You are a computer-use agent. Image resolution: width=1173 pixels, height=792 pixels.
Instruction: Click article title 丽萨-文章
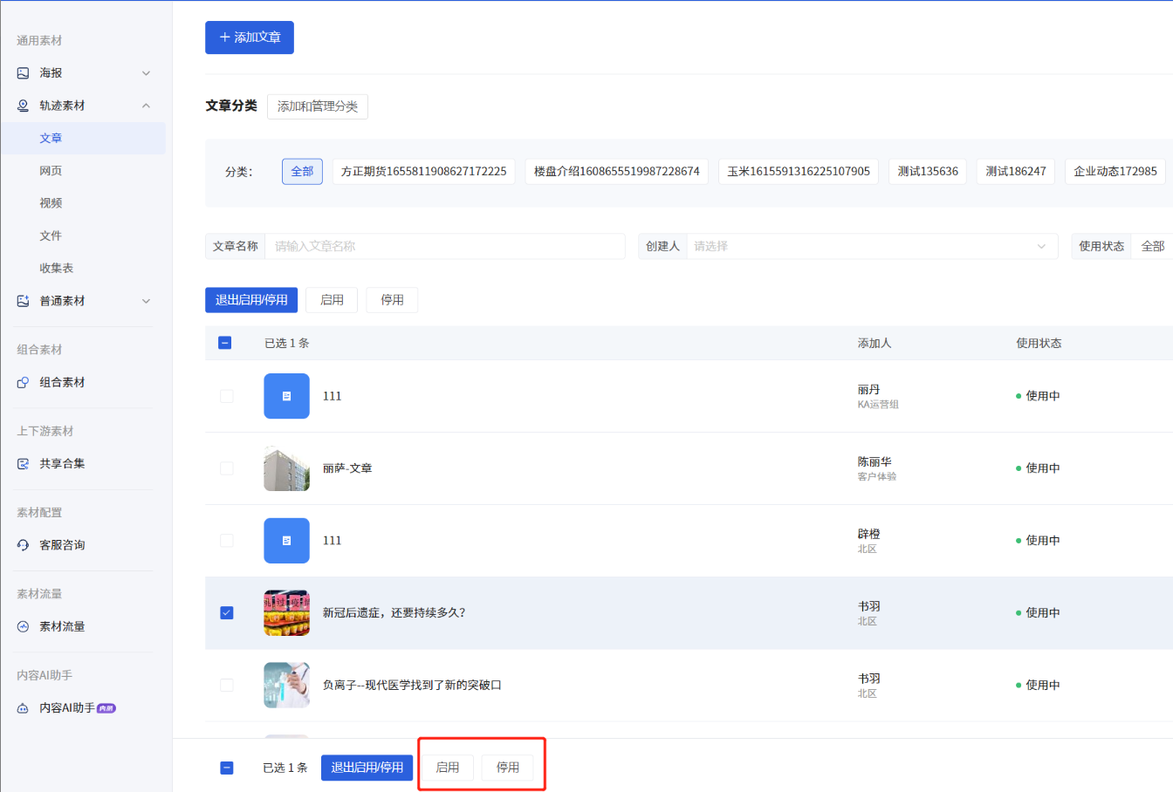(347, 468)
